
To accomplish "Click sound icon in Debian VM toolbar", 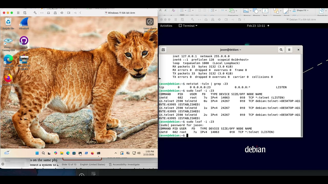I will point(219,19).
